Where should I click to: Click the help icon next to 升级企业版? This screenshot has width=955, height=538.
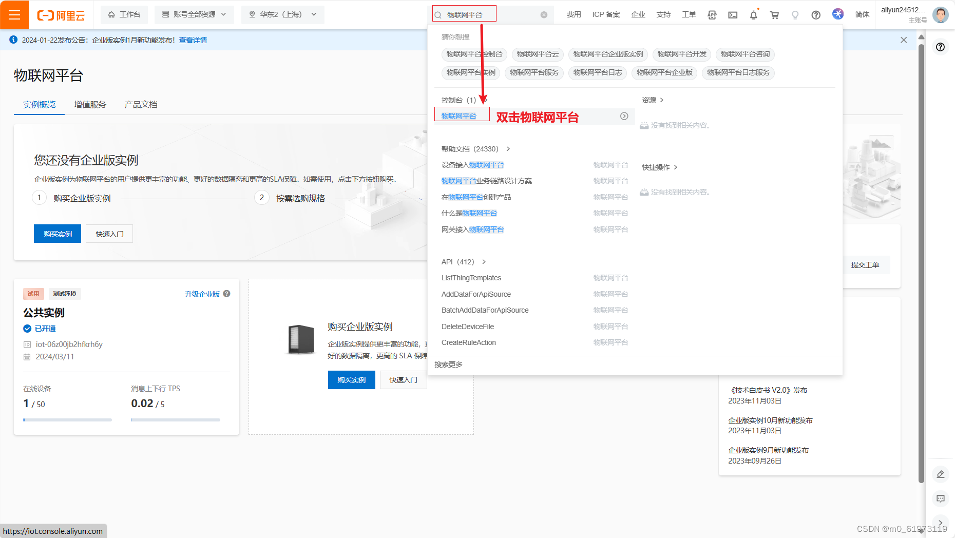(x=227, y=294)
